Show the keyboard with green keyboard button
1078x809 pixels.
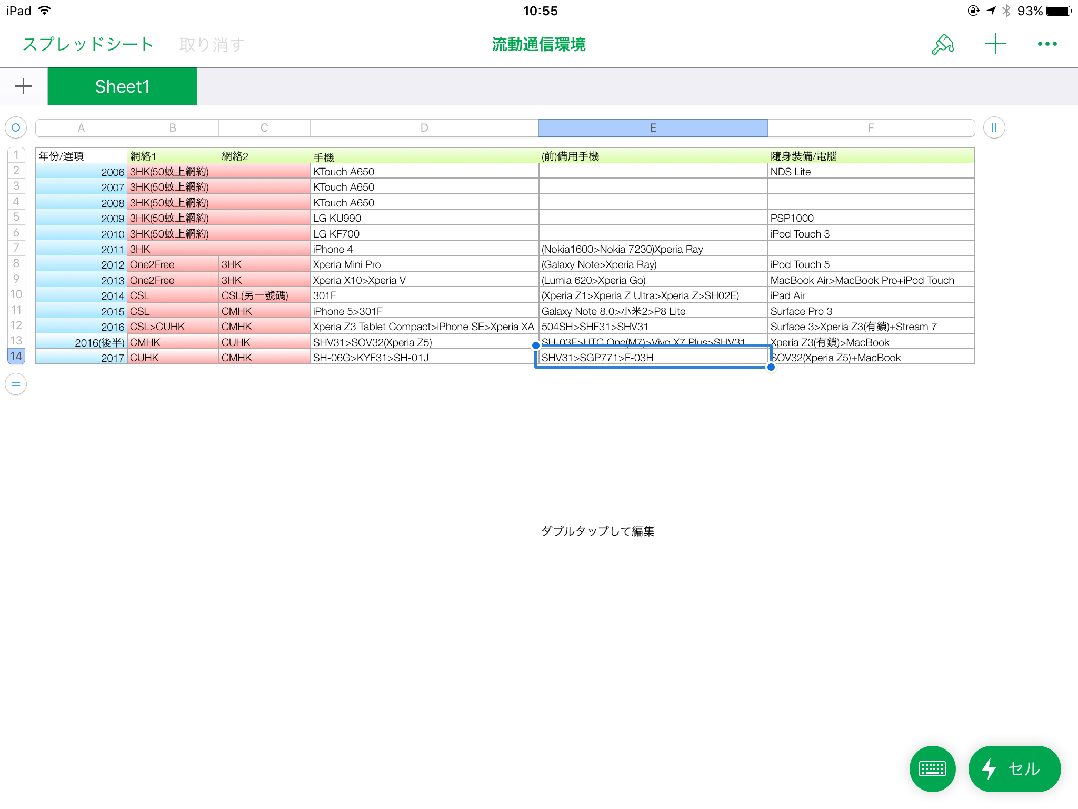[932, 768]
